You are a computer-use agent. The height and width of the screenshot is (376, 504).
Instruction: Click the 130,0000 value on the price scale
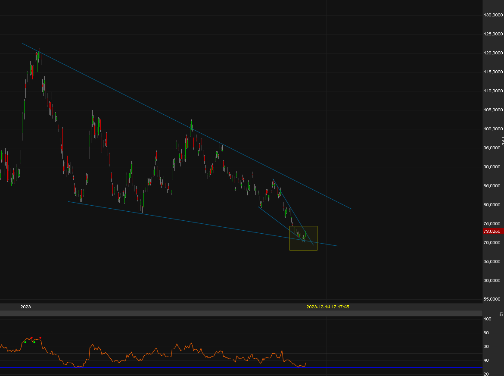click(493, 14)
